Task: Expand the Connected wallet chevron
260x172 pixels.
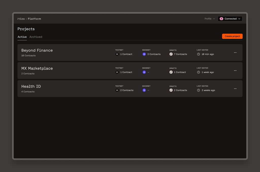Action: (239, 18)
